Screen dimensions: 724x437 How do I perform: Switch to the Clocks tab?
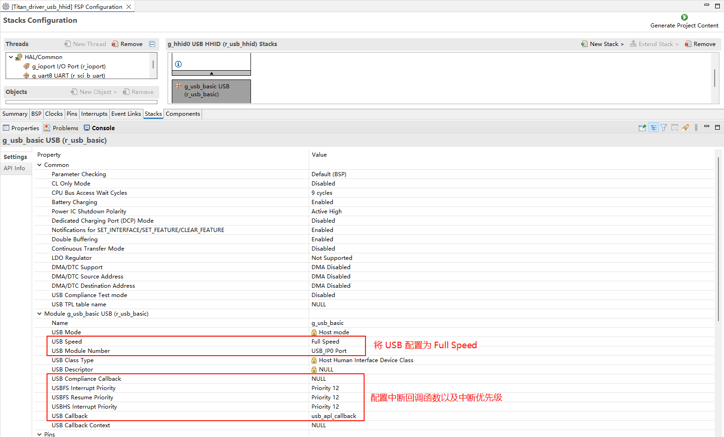coord(54,114)
